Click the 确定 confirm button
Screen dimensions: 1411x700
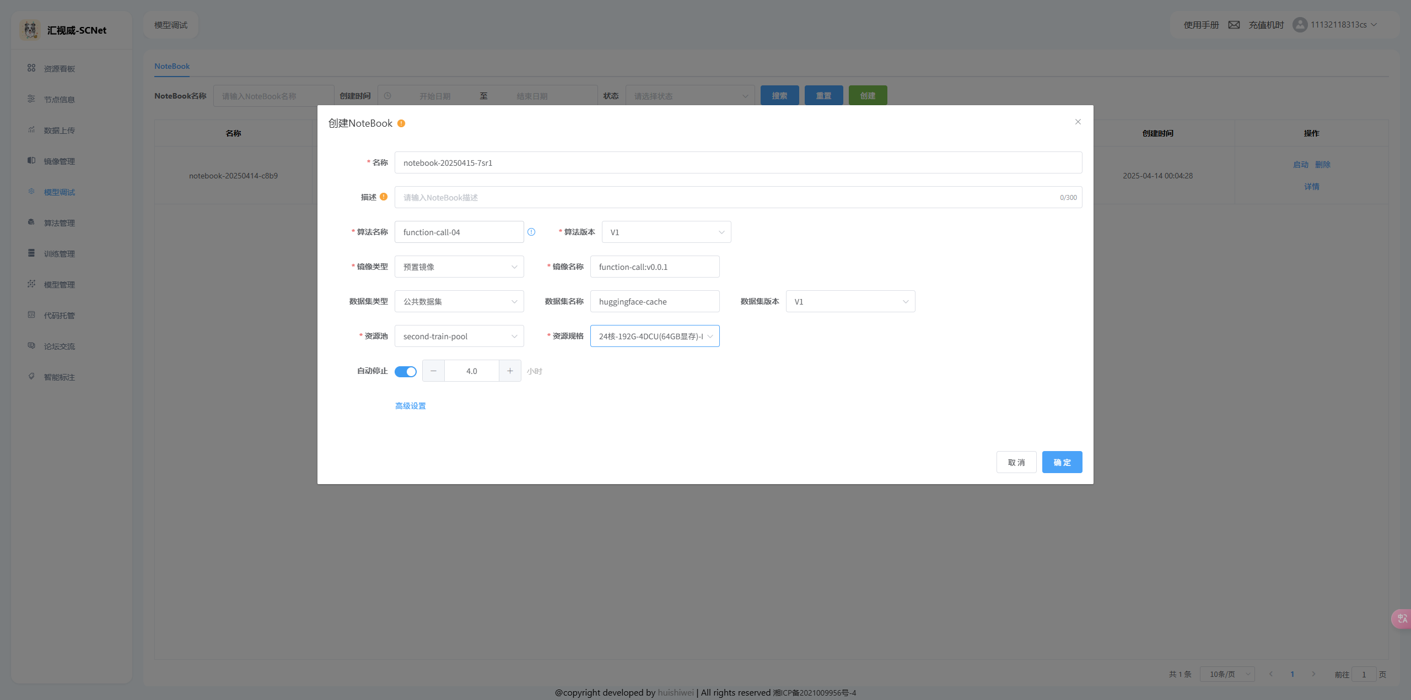coord(1062,462)
